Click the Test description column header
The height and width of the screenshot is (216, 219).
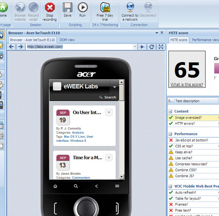coord(196,101)
